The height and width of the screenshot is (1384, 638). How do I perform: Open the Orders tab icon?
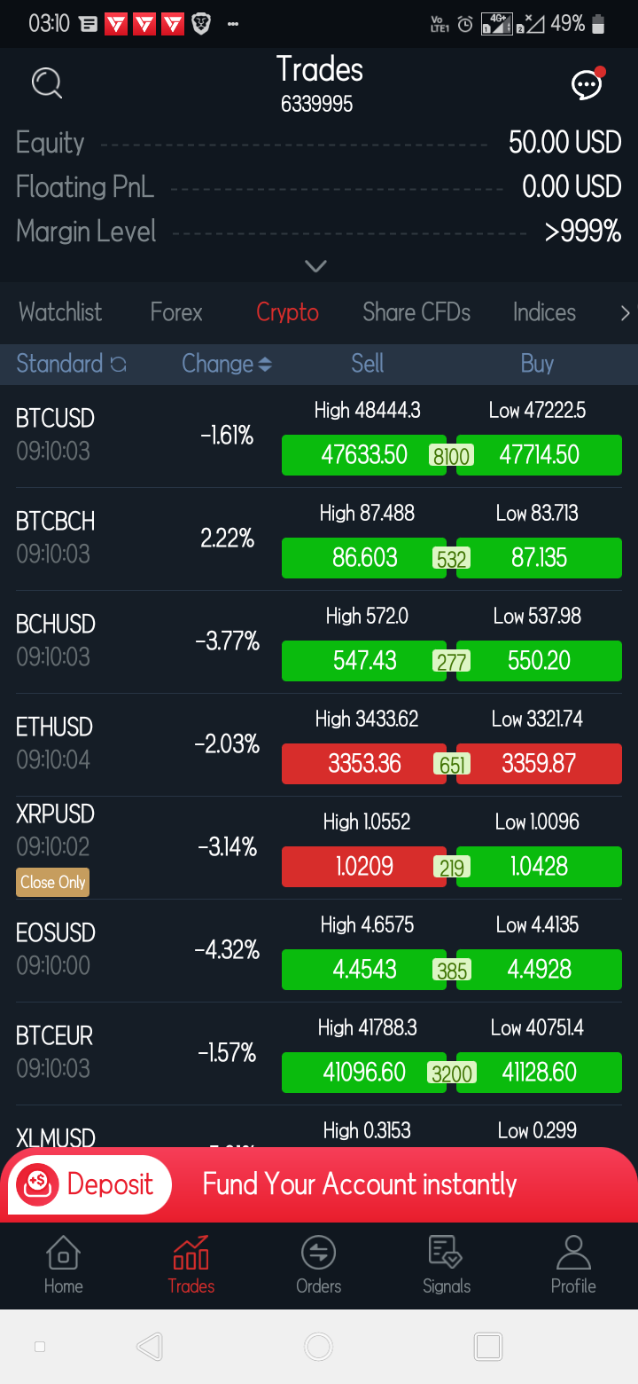318,1253
